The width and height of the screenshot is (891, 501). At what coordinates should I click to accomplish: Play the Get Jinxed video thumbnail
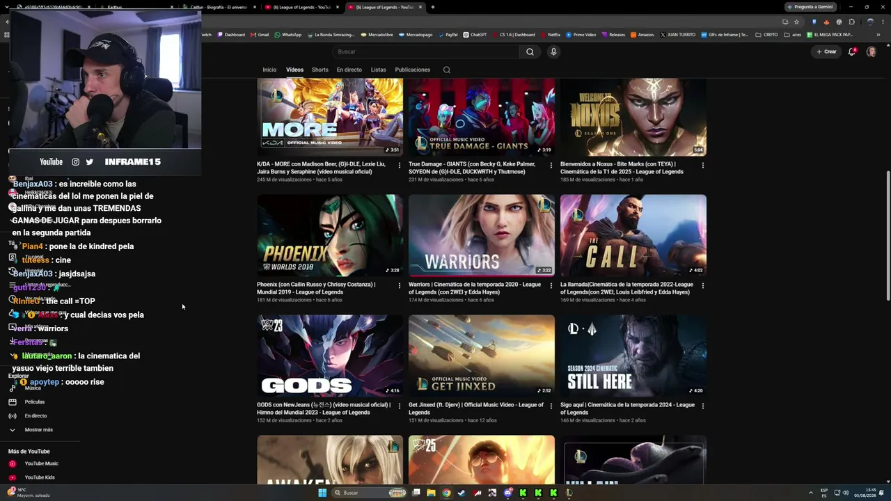[x=482, y=356]
